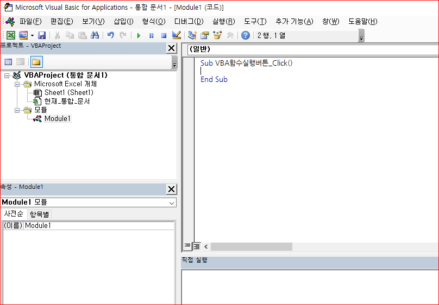The height and width of the screenshot is (305, 439).
Task: Open the Properties Window toolbar icon
Action: point(205,35)
